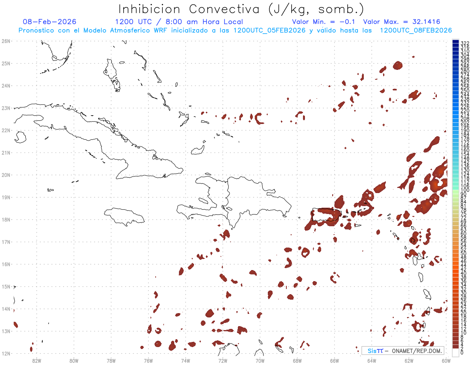
Task: Click the '26N' latitude label
Action: [x=6, y=41]
